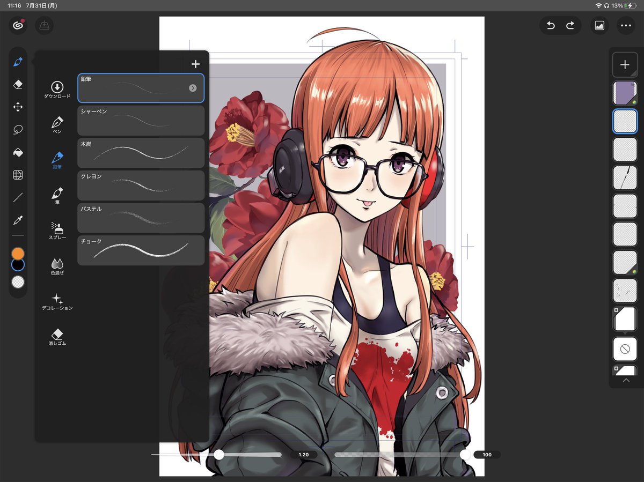Pick the black sub color swatch

[18, 265]
